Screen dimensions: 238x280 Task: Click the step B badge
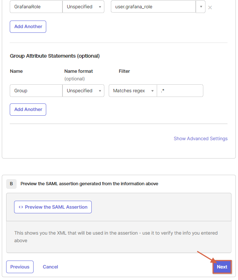(x=11, y=184)
